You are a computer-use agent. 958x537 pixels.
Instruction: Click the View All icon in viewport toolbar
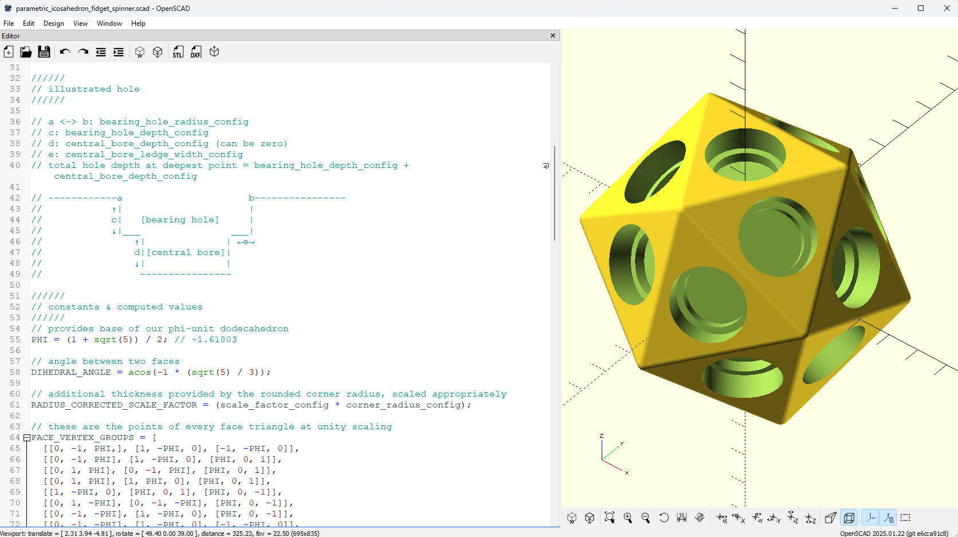pos(610,518)
